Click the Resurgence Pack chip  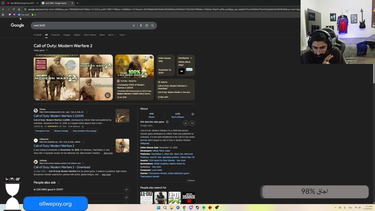pyautogui.click(x=42, y=131)
